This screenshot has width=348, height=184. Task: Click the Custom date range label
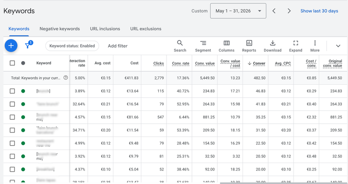click(200, 11)
